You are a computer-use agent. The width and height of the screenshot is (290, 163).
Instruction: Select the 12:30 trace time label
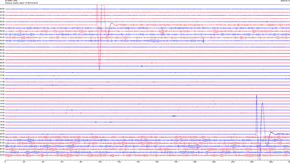[2, 88]
